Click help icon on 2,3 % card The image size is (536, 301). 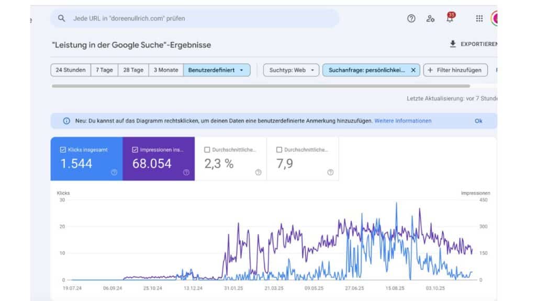258,172
